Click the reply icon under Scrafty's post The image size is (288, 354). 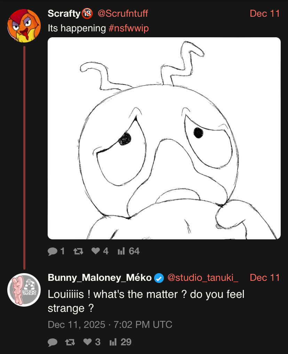pyautogui.click(x=52, y=251)
